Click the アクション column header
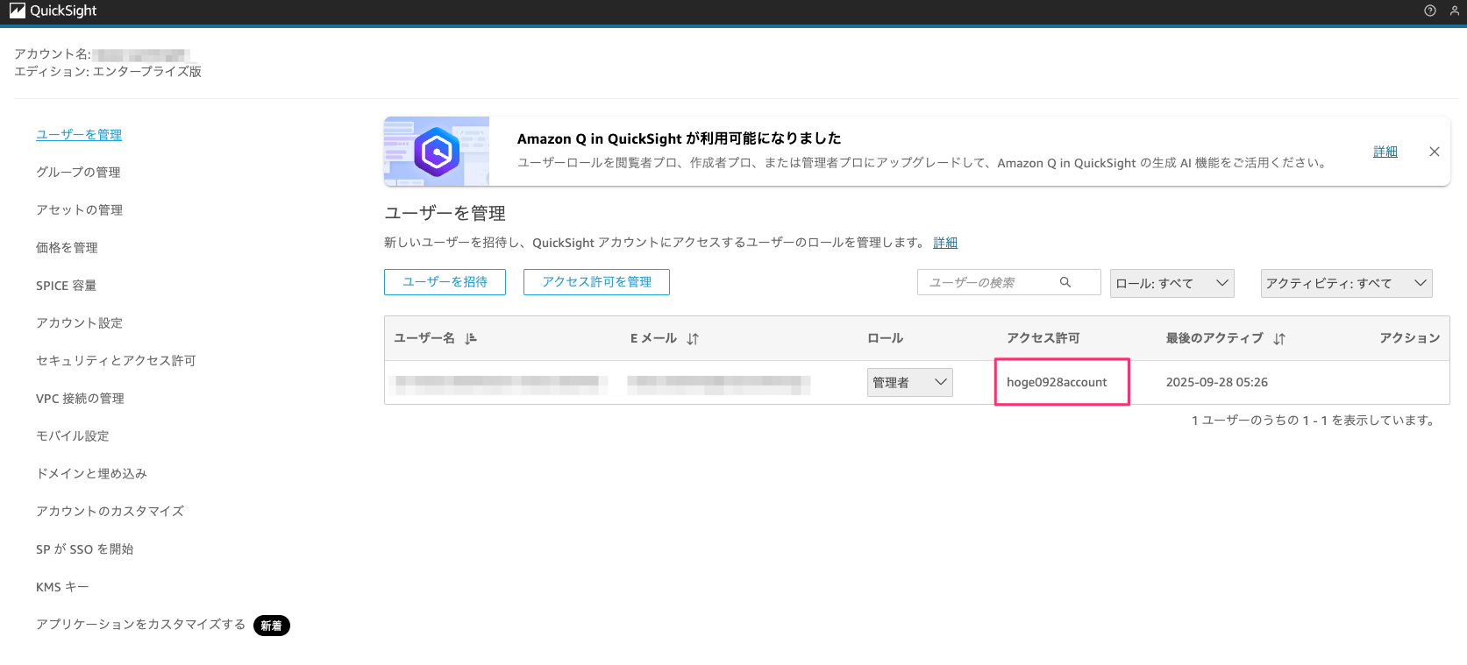The width and height of the screenshot is (1467, 665). pos(1410,338)
